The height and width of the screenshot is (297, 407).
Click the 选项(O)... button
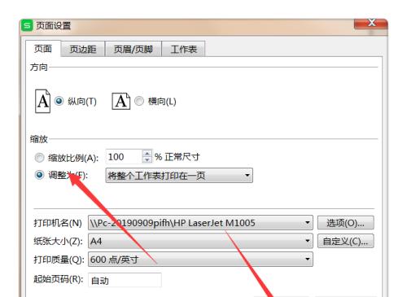click(x=345, y=223)
